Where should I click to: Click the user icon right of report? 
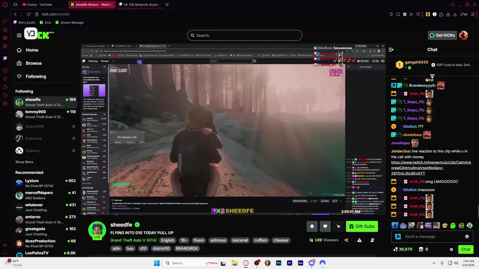(x=372, y=240)
